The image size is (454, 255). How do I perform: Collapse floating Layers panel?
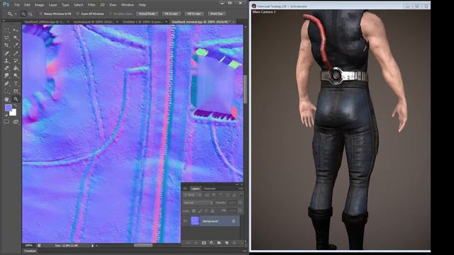(x=238, y=184)
